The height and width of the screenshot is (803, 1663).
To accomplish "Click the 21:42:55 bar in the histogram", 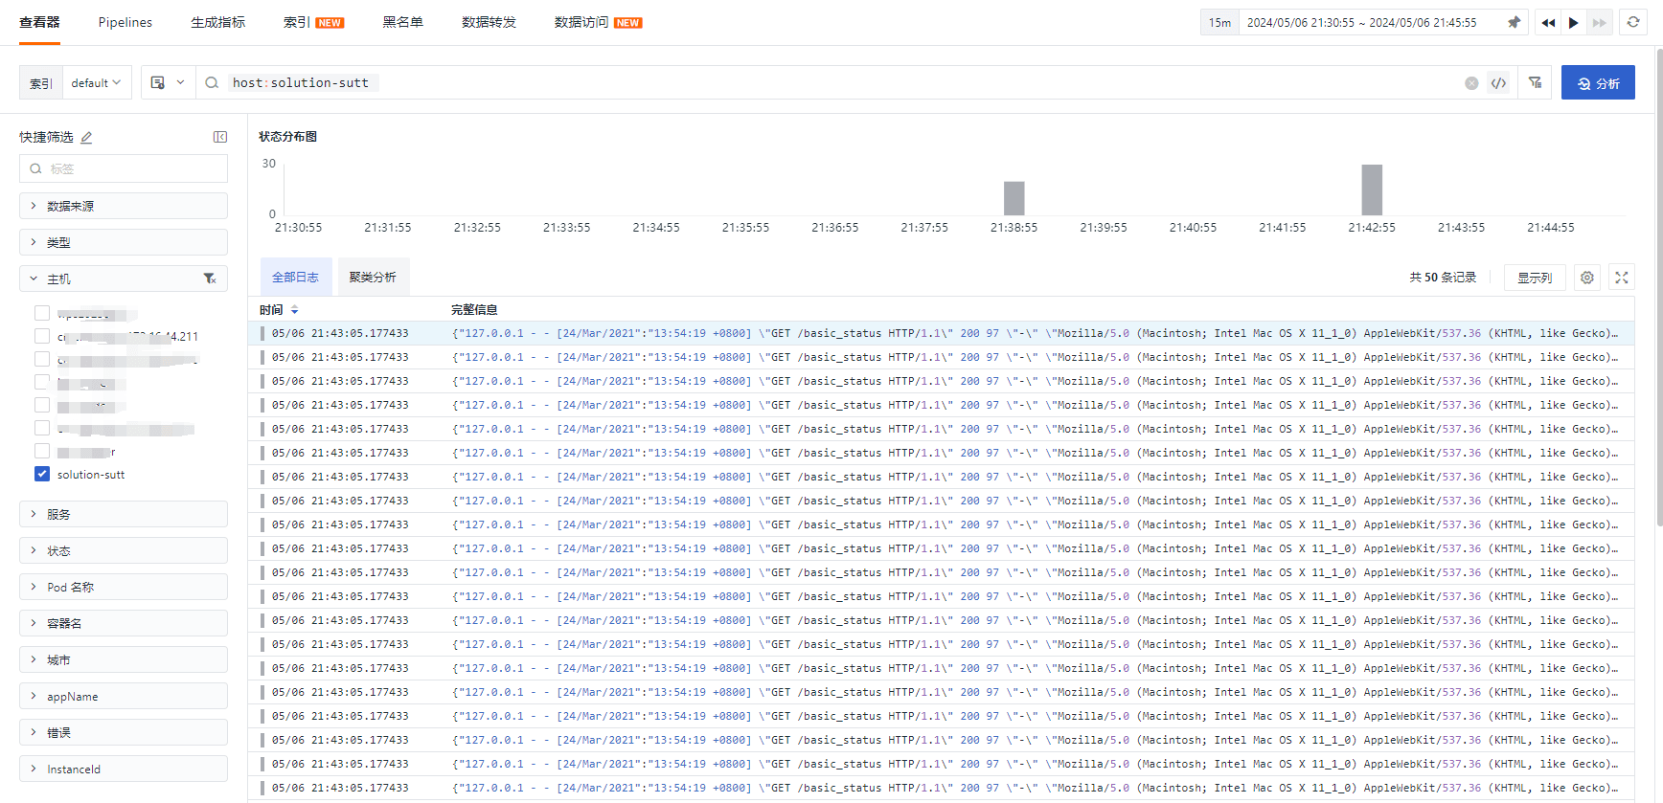I will coord(1372,190).
